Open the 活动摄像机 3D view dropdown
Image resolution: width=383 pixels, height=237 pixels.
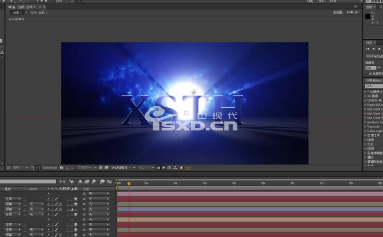click(x=123, y=168)
